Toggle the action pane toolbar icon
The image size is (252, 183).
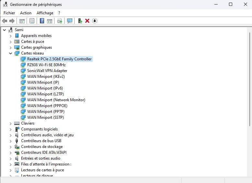[x=50, y=21]
